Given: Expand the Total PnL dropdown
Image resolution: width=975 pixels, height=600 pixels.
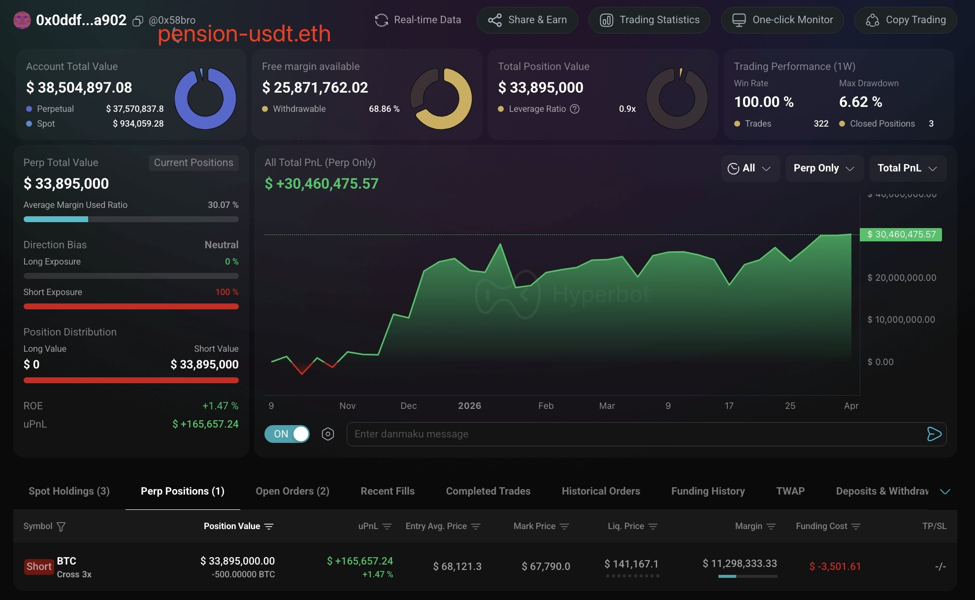Looking at the screenshot, I should click(907, 168).
